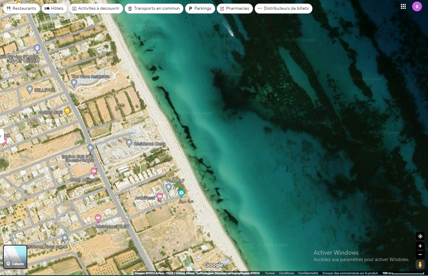This screenshot has width=428, height=276.
Task: Show Distributeurs de billets nearby
Action: 283,9
